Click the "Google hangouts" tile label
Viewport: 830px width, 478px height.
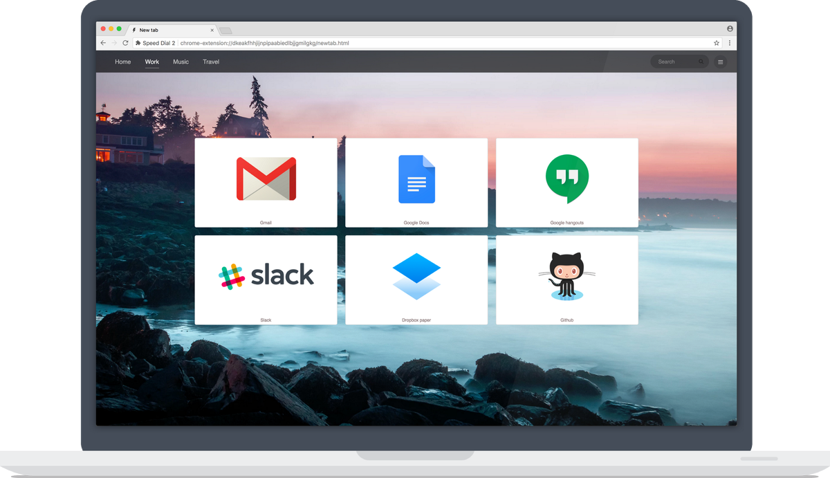[x=567, y=223]
